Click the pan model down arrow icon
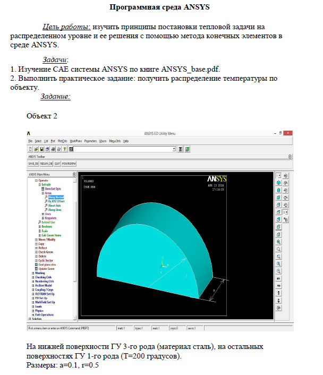The image size is (323, 375). pyautogui.click(x=278, y=301)
